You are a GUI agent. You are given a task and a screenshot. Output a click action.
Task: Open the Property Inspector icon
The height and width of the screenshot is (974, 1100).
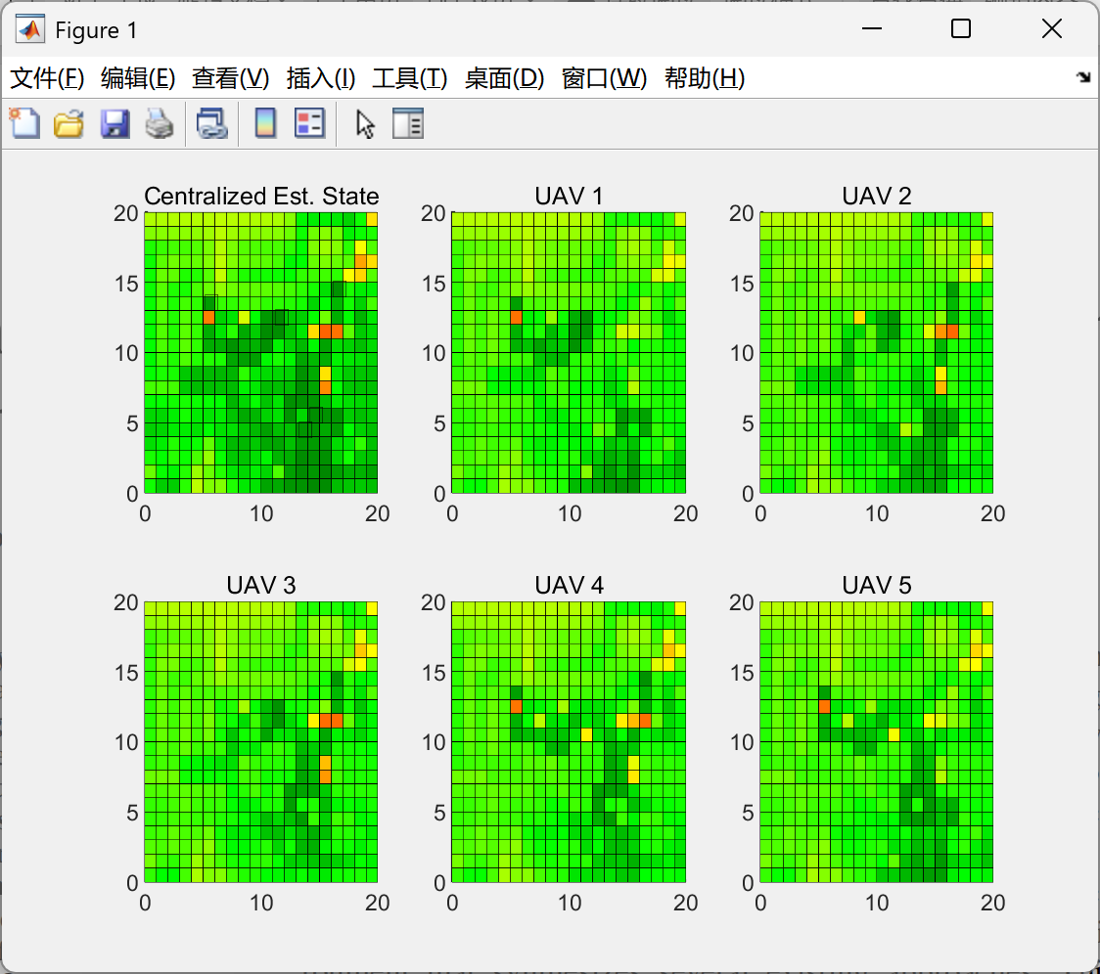coord(407,123)
